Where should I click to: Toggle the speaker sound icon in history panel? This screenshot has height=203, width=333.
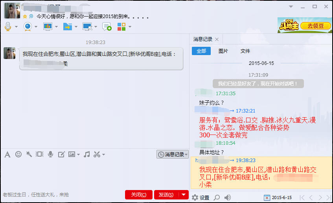[227, 197]
